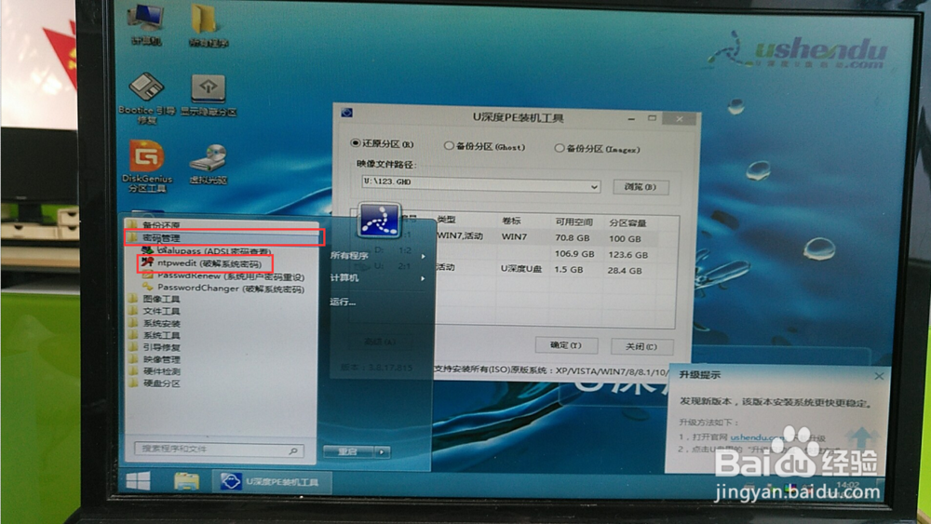Select 备份分区 (Imagex) radio button
Image resolution: width=931 pixels, height=524 pixels.
(559, 148)
